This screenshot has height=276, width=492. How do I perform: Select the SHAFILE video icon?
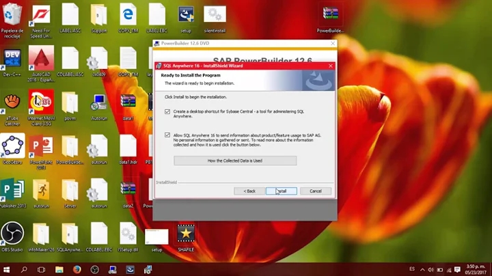click(186, 238)
